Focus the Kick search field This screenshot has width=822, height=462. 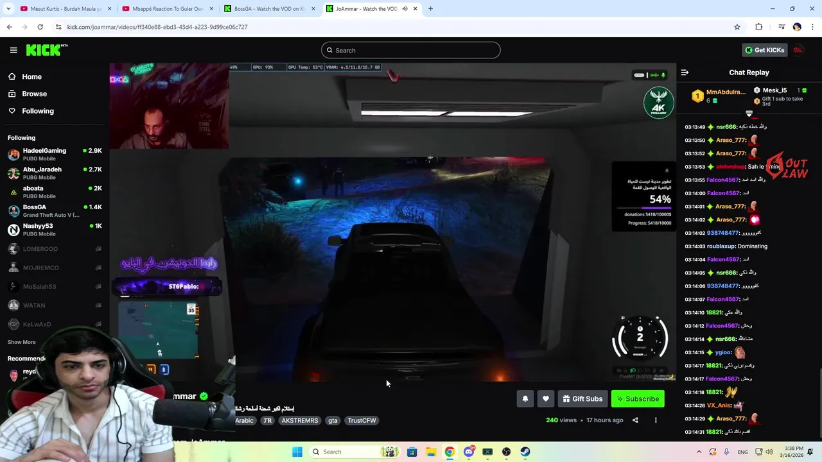click(x=411, y=50)
